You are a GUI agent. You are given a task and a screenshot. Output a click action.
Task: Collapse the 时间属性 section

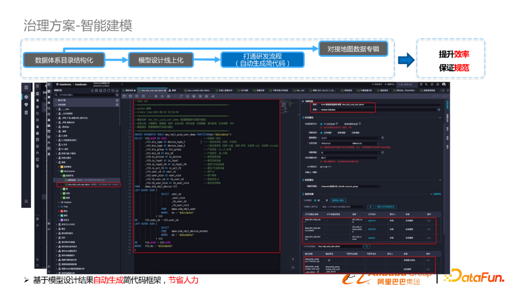click(x=440, y=117)
